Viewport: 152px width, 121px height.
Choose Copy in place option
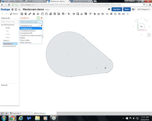[31, 40]
